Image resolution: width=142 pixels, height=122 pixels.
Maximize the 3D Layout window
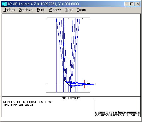pyautogui.click(x=132, y=4)
